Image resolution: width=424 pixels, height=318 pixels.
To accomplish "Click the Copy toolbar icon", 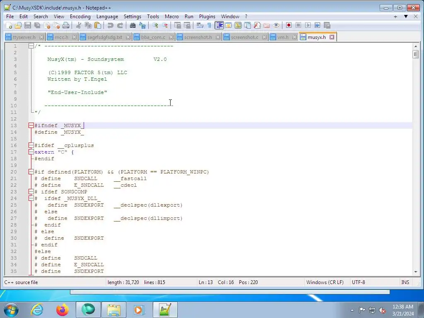I will [88, 25].
